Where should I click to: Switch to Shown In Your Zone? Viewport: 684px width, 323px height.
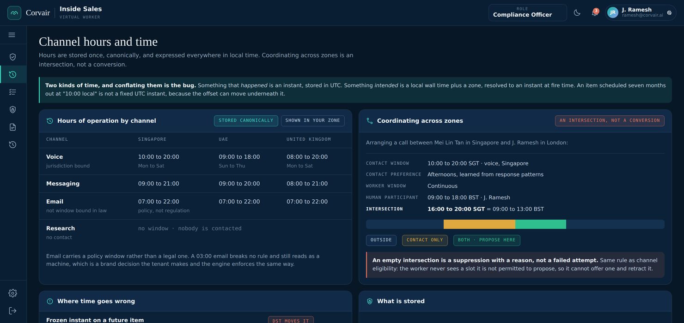[312, 120]
